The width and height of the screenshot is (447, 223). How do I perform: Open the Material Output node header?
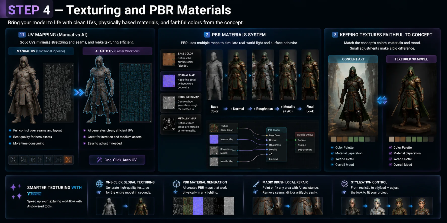point(305,135)
